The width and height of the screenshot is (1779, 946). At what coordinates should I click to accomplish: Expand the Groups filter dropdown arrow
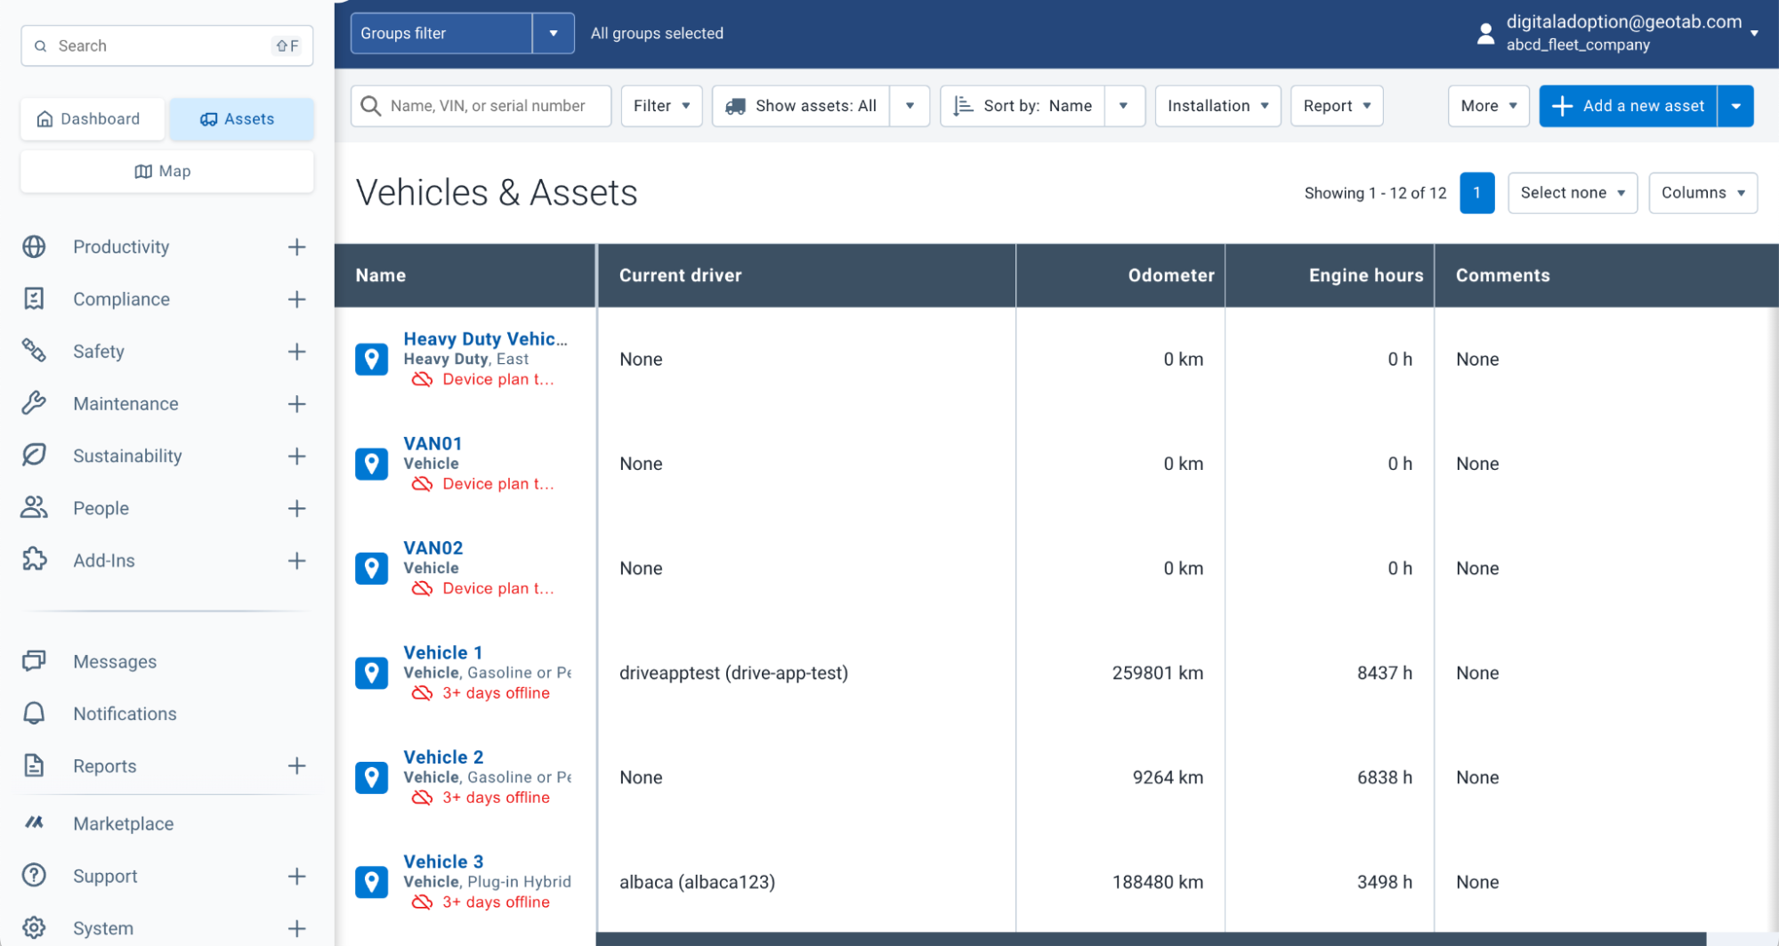(x=554, y=33)
